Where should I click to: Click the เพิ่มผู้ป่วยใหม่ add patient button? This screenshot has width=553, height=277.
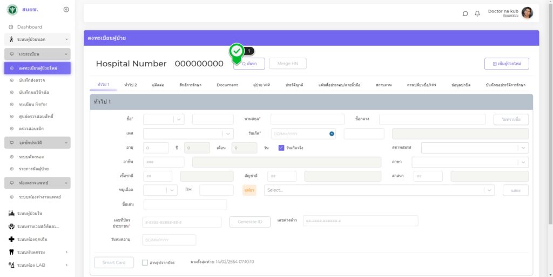(x=506, y=64)
